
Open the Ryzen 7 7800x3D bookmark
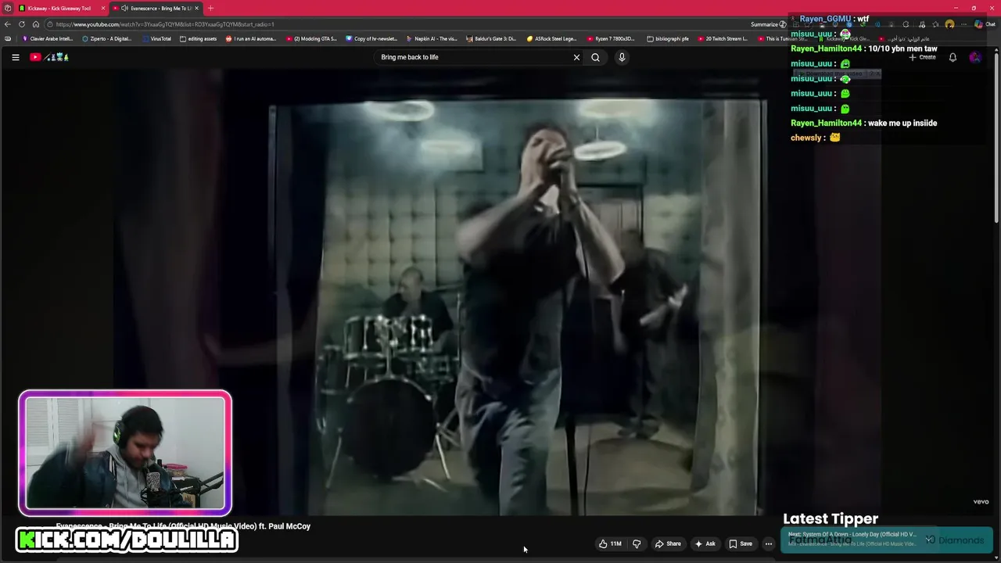(x=611, y=38)
